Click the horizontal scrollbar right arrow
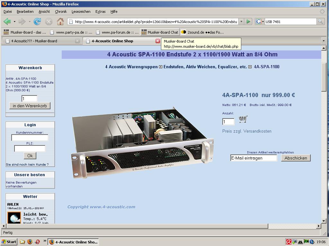Screen dimensions: 329x246 318,226
